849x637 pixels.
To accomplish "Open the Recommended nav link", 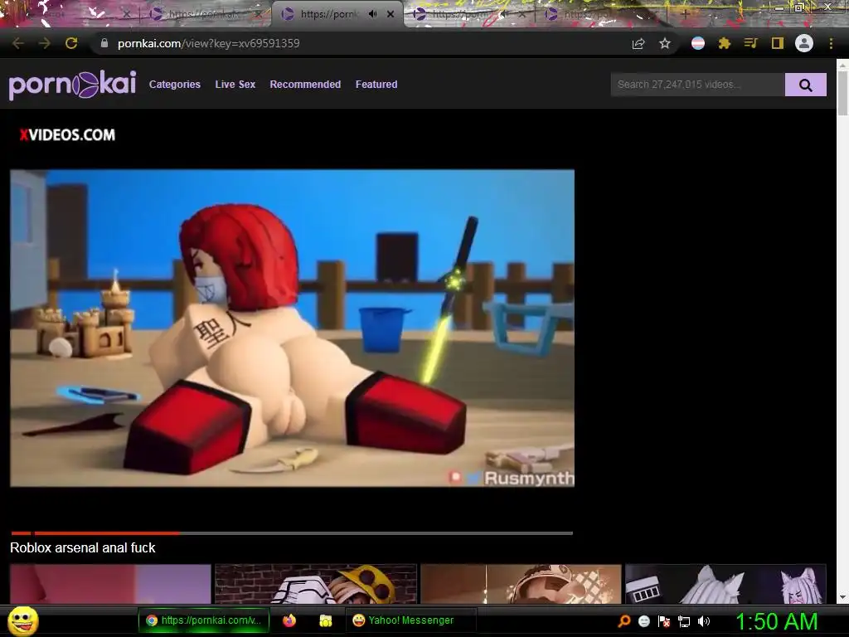I will pyautogui.click(x=305, y=85).
